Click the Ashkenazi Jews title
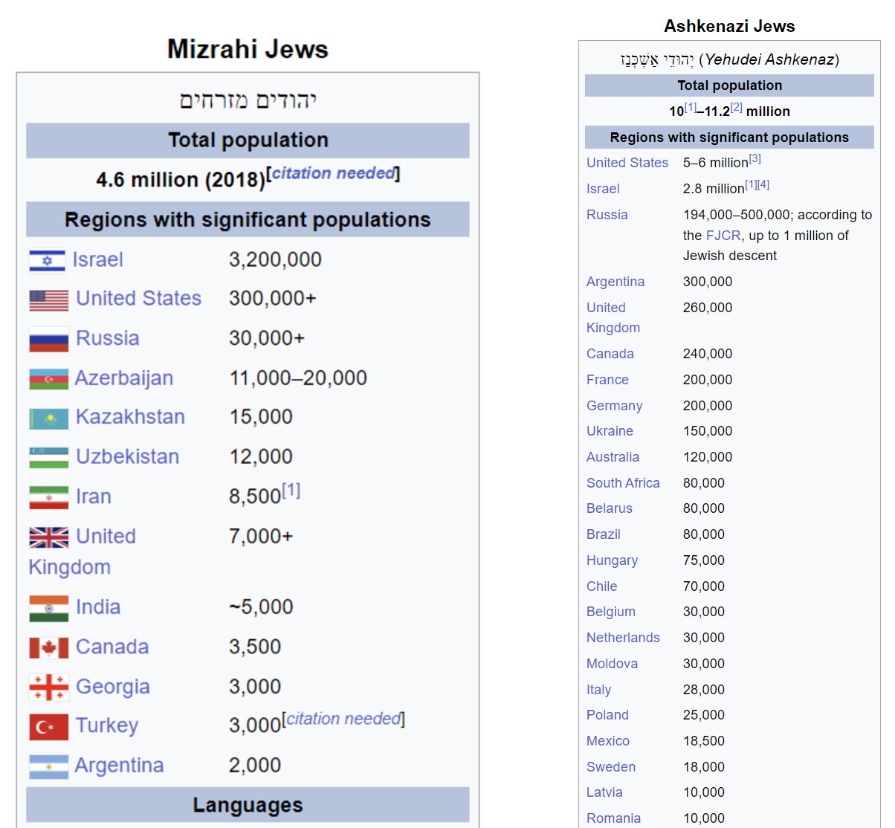The height and width of the screenshot is (828, 895). (729, 27)
